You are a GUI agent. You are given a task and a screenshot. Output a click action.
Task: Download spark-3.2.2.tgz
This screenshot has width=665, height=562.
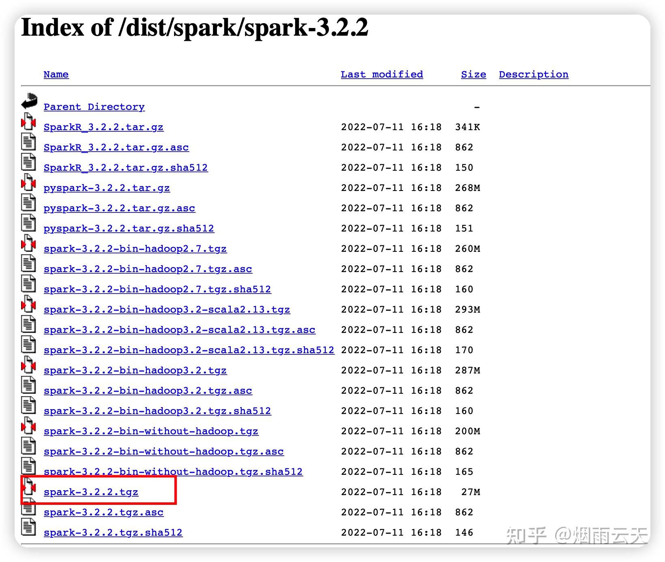tap(91, 492)
